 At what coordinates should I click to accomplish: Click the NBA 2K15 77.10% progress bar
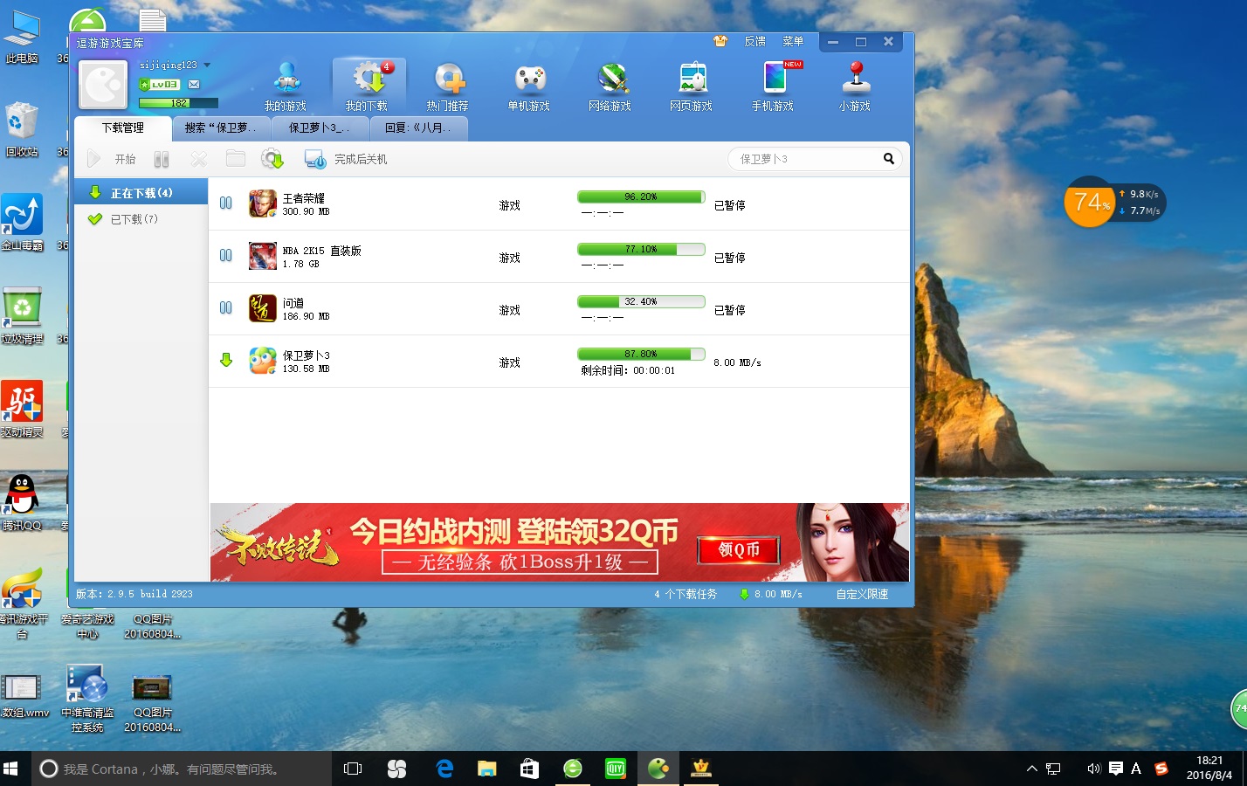(x=641, y=249)
